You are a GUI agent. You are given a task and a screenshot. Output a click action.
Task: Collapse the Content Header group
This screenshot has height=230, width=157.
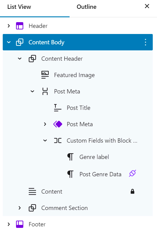pos(20,59)
